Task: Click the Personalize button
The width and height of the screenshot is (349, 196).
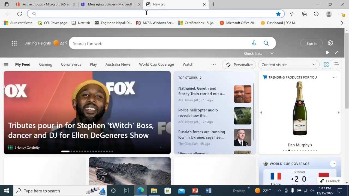Action: click(239, 65)
